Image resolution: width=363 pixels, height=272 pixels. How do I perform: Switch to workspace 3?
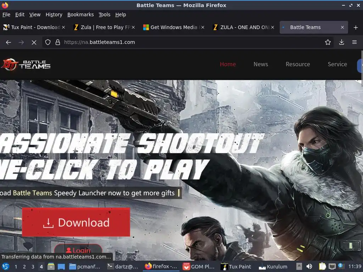point(33,267)
